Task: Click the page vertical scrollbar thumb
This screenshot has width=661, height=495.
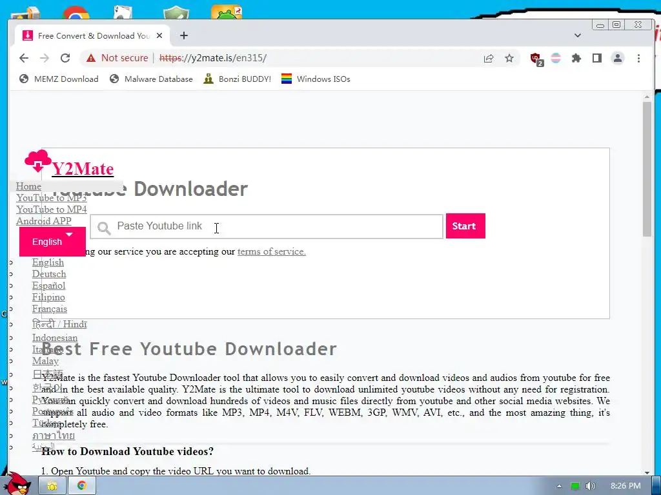Action: click(x=647, y=168)
